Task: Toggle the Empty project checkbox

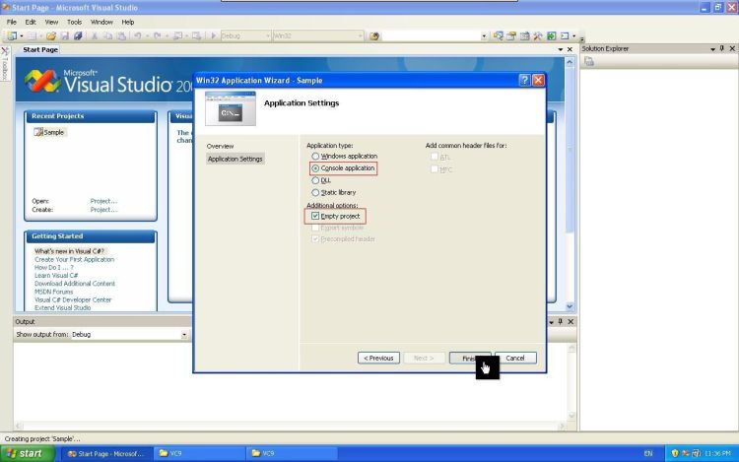Action: (315, 216)
